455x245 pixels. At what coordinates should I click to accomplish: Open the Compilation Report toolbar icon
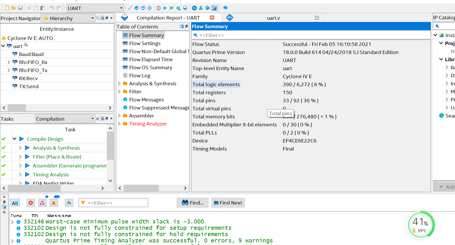(x=185, y=8)
